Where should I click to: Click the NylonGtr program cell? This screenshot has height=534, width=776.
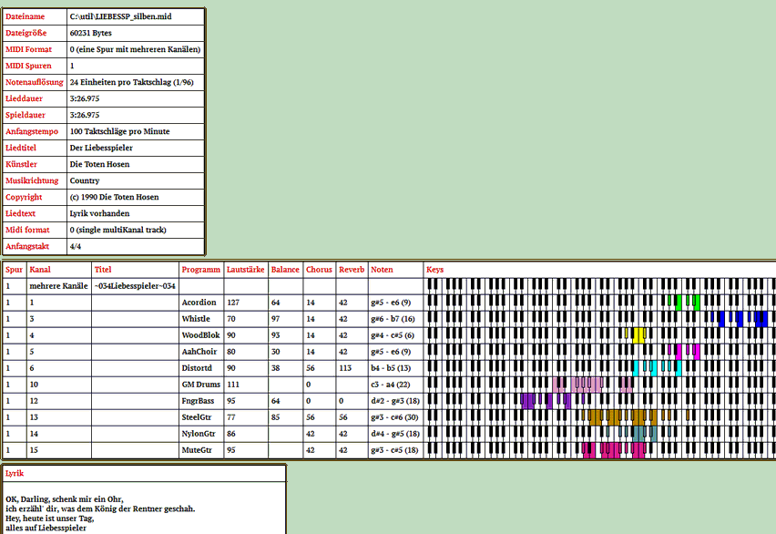(198, 434)
